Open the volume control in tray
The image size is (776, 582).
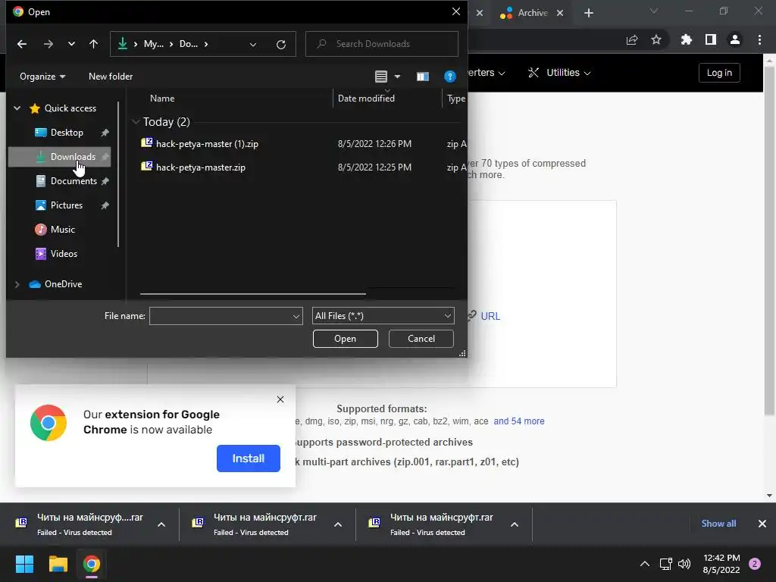tap(684, 564)
